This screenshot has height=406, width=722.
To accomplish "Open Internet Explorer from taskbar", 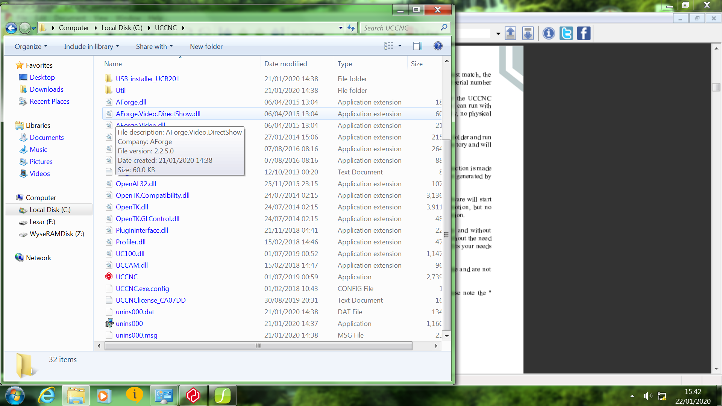I will pyautogui.click(x=47, y=395).
